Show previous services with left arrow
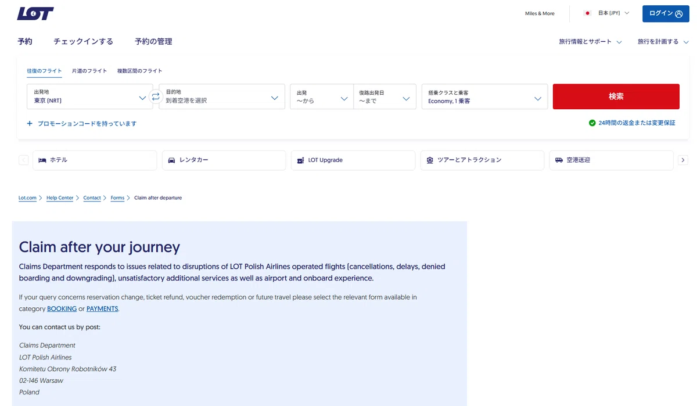697x406 pixels. [24, 160]
